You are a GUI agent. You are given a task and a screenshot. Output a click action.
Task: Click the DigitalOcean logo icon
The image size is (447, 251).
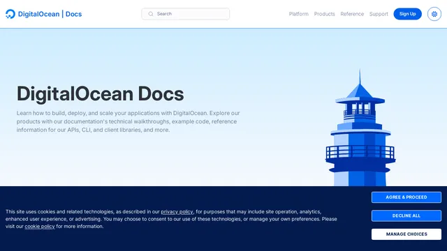tap(10, 14)
